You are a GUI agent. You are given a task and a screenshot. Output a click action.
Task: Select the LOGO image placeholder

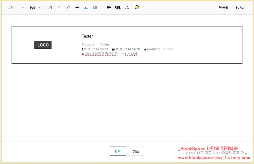[43, 45]
